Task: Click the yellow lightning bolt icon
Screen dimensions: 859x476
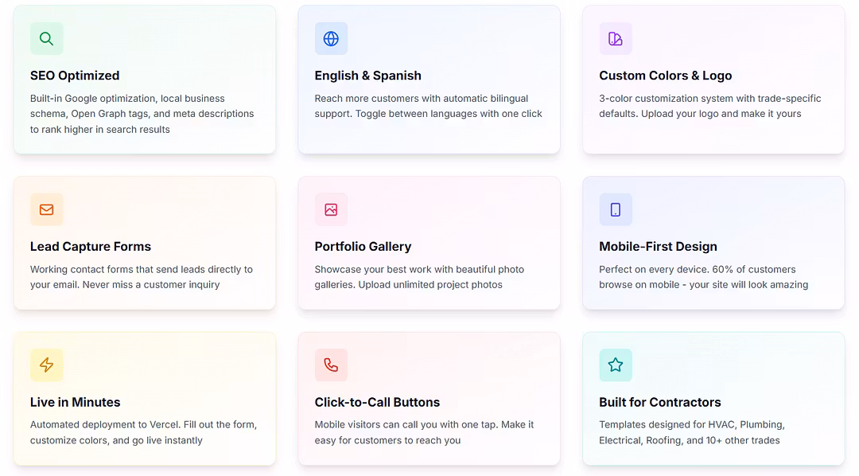Action: [47, 365]
